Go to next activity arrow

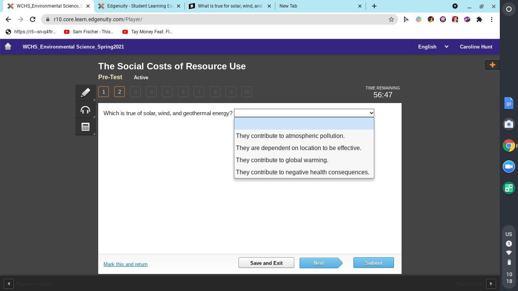coord(491,284)
